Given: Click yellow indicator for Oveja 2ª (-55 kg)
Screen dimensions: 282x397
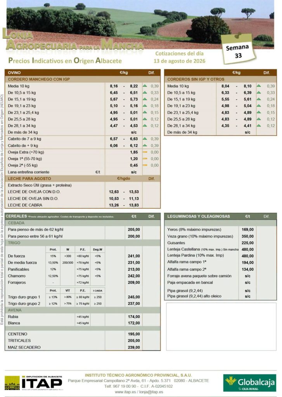Looking at the screenshot, I should pos(145,165).
